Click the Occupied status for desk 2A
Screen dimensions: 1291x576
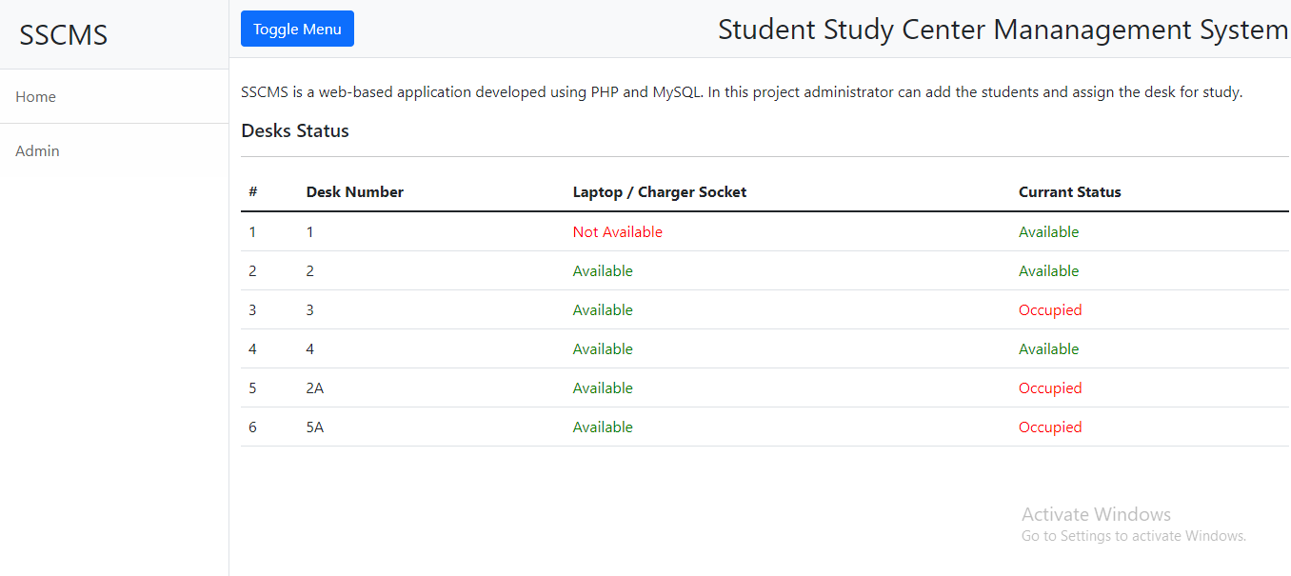(1050, 388)
